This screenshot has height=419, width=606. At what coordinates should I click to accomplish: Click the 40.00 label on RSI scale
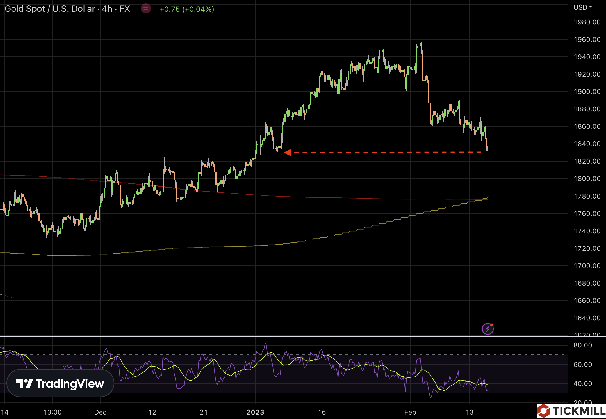[583, 383]
